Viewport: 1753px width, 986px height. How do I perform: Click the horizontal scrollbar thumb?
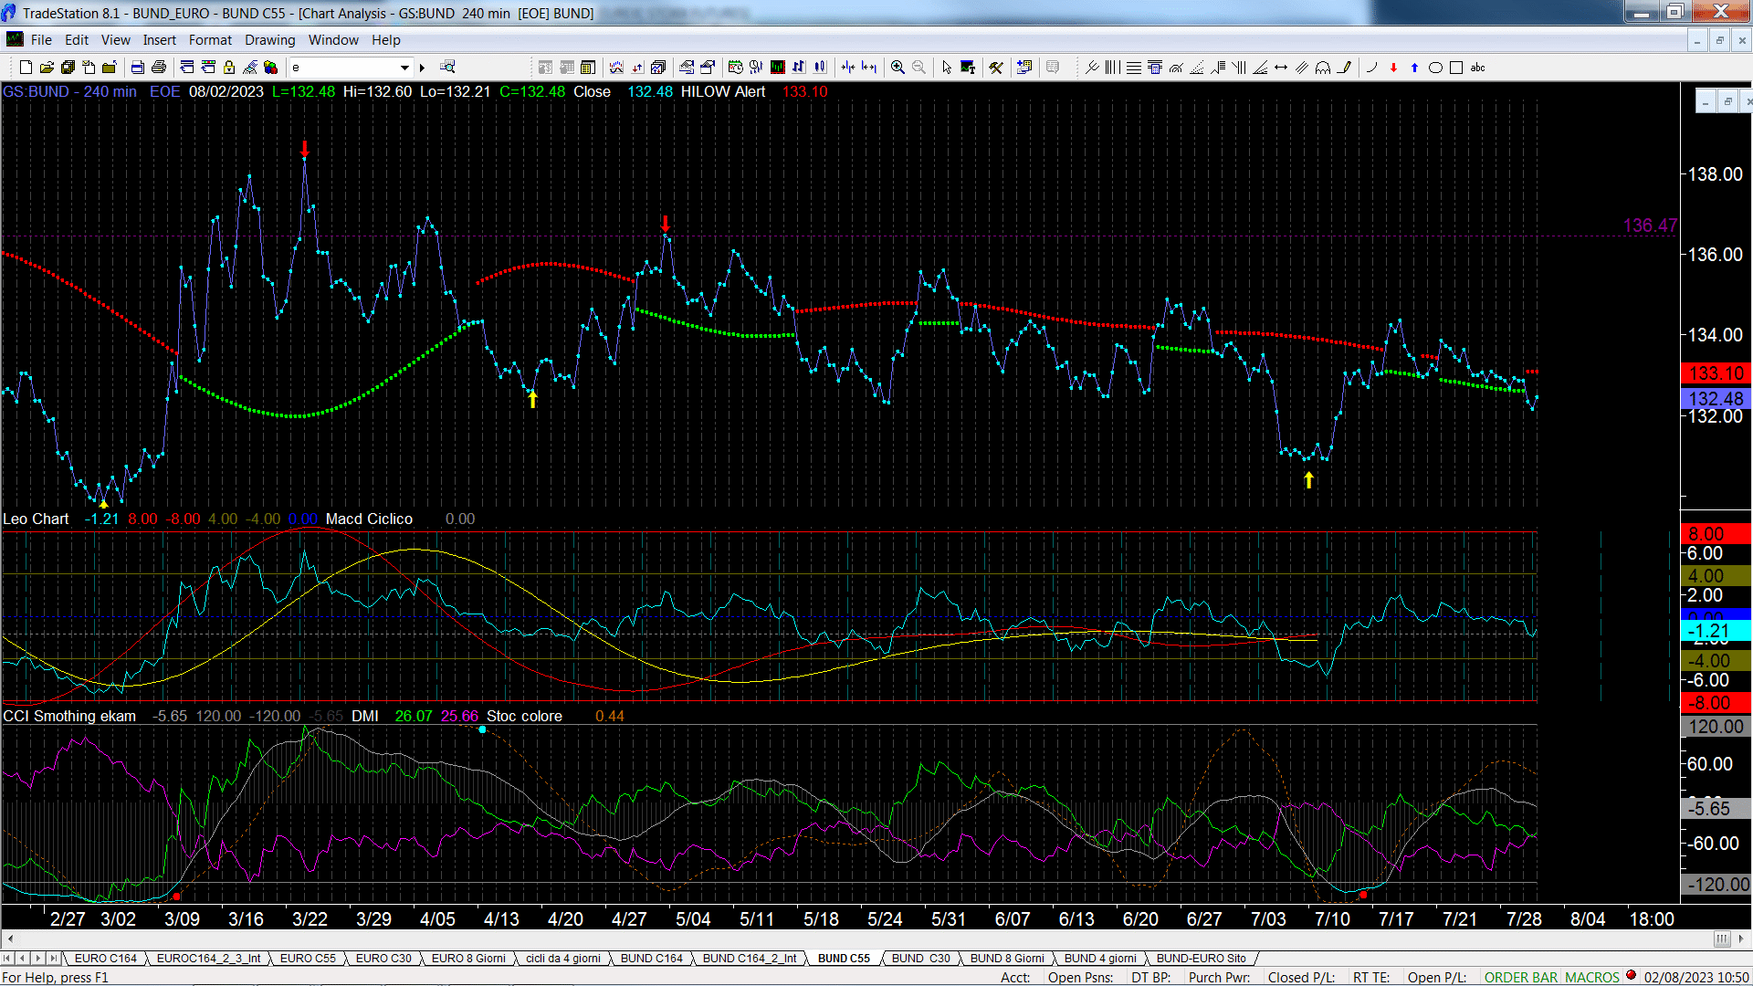point(1721,939)
